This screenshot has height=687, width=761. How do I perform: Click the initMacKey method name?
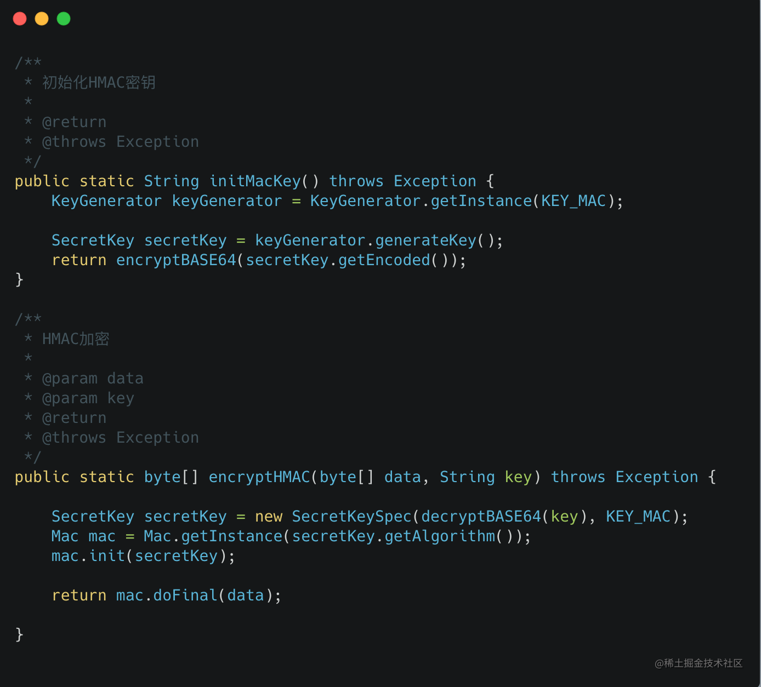click(x=255, y=181)
